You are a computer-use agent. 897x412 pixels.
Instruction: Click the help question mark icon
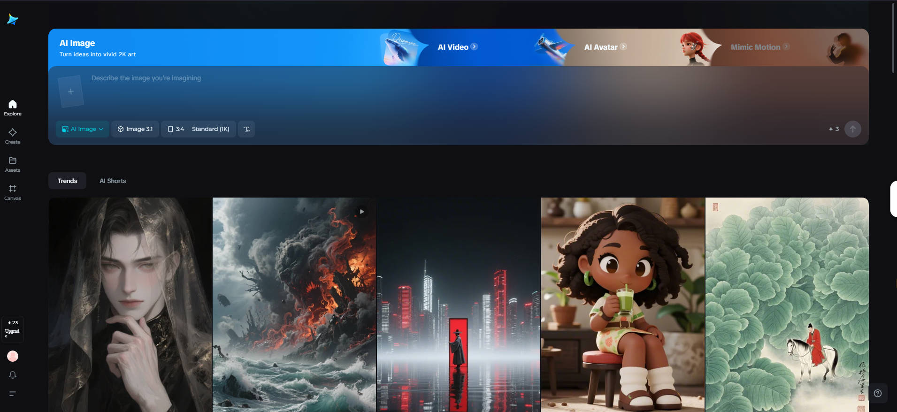[x=878, y=393]
